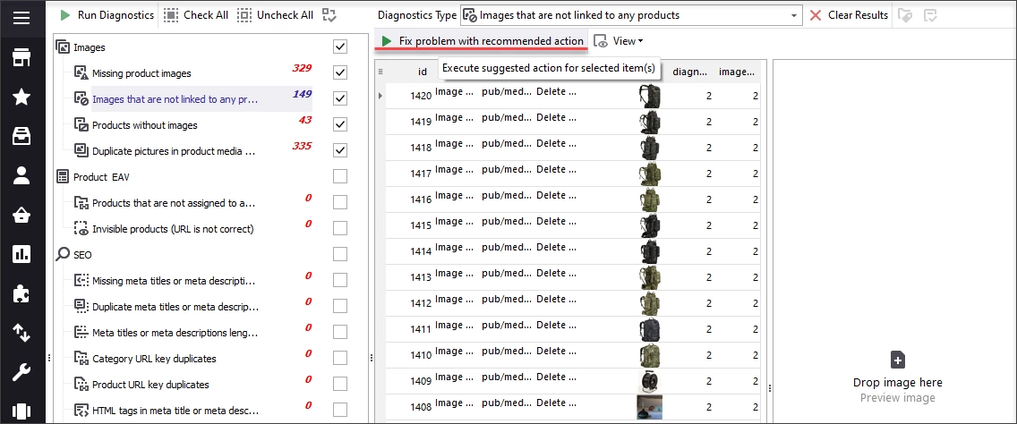The image size is (1017, 424).
Task: Select Missing product images tree item
Action: [x=141, y=73]
